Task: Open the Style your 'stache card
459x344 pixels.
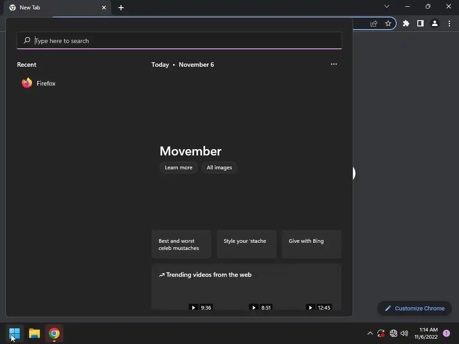Action: click(x=247, y=244)
